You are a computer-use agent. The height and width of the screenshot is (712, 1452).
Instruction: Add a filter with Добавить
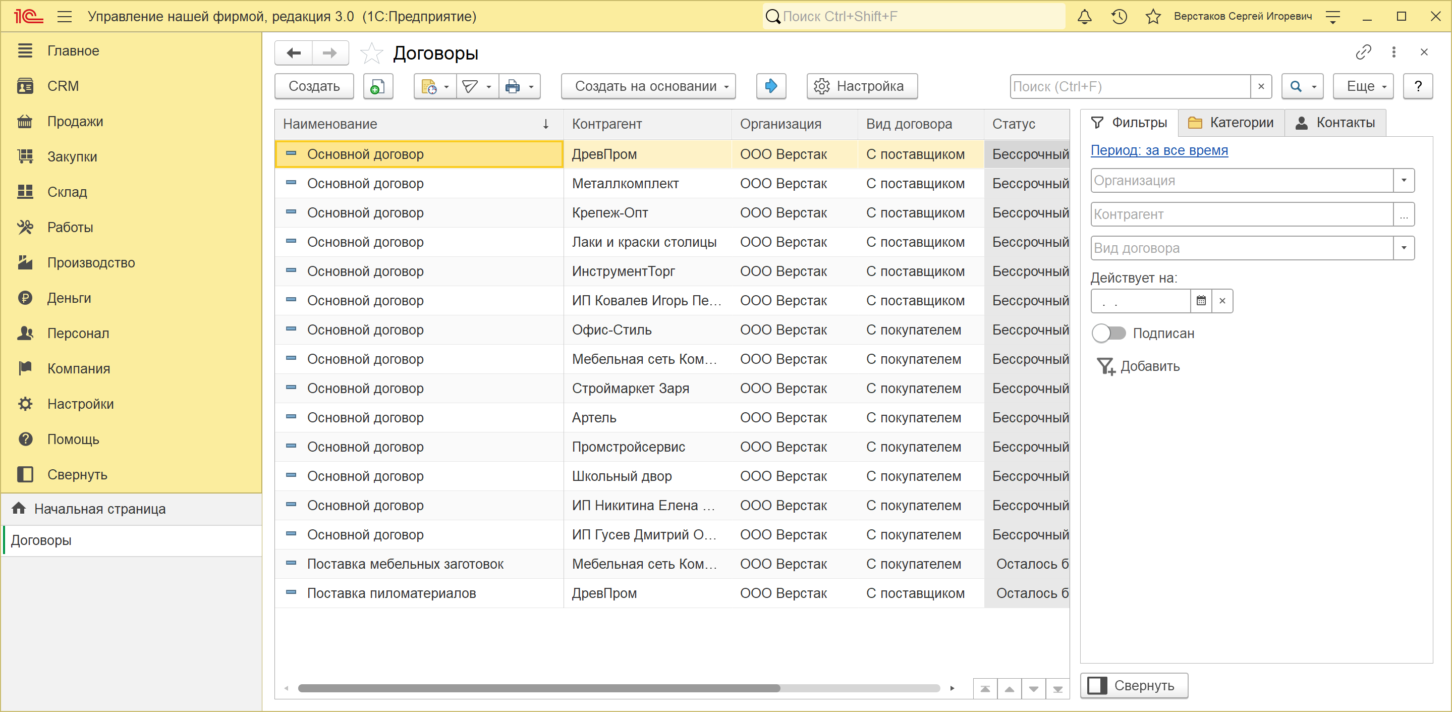(1138, 366)
